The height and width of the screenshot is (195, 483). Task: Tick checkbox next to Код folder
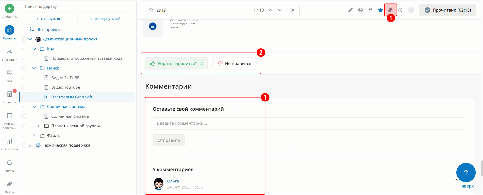(24, 49)
